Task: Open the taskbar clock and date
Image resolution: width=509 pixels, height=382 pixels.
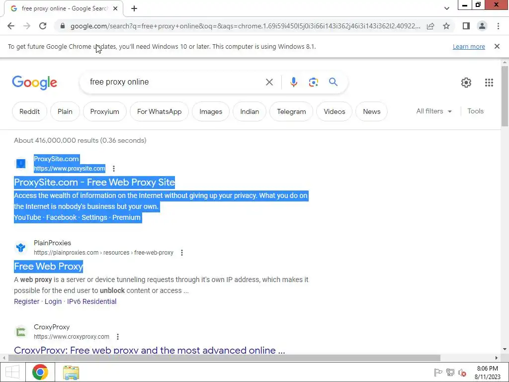Action: 488,373
